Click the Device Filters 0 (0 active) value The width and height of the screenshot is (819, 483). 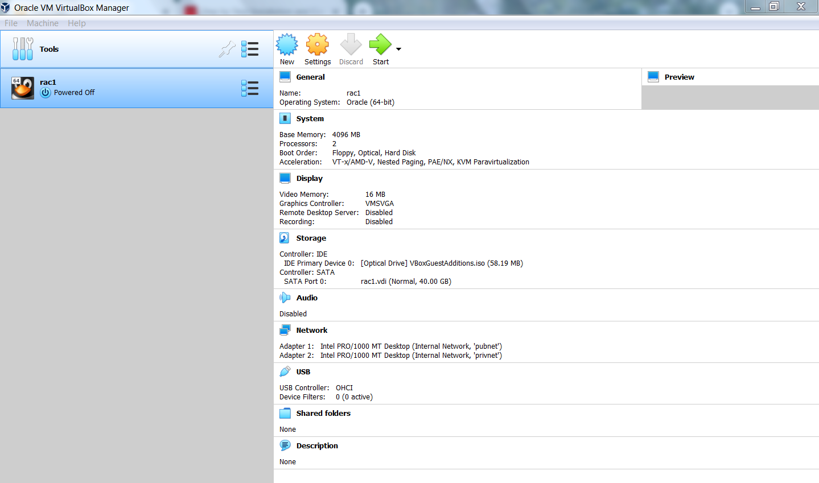coord(354,397)
